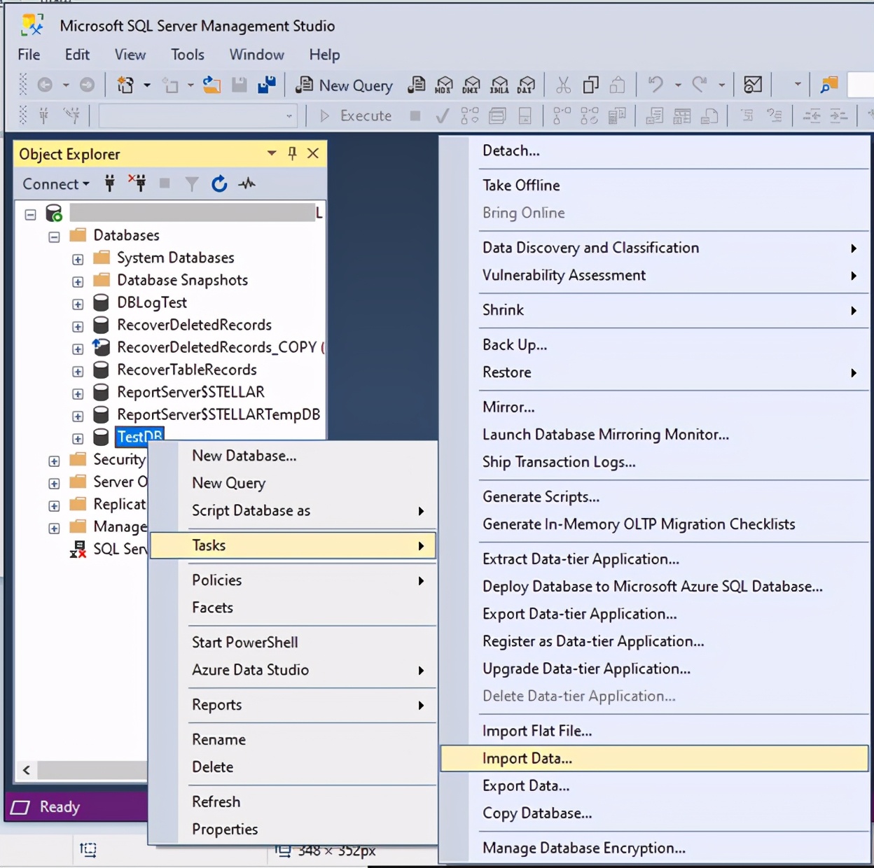Image resolution: width=874 pixels, height=868 pixels.
Task: Collapse the Databases folder node
Action: coord(54,237)
